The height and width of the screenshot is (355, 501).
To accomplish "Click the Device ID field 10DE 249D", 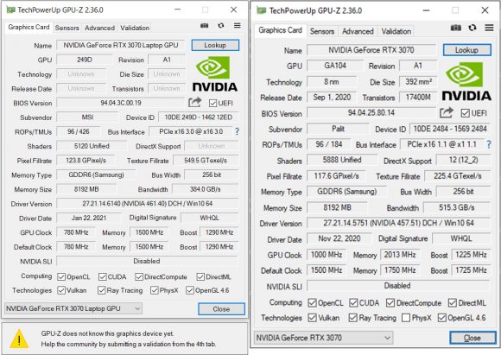I will [x=198, y=117].
